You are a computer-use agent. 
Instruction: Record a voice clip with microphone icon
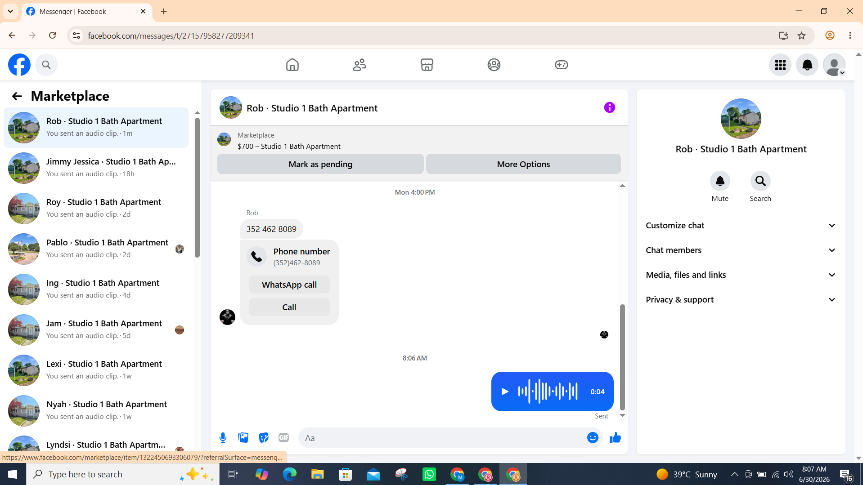pyautogui.click(x=223, y=438)
